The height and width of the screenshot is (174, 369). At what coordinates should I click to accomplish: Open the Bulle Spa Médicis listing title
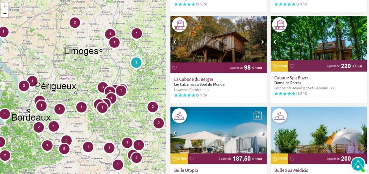(x=291, y=170)
